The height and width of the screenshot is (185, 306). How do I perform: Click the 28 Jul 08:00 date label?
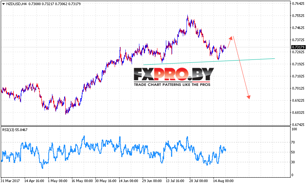point(198,181)
